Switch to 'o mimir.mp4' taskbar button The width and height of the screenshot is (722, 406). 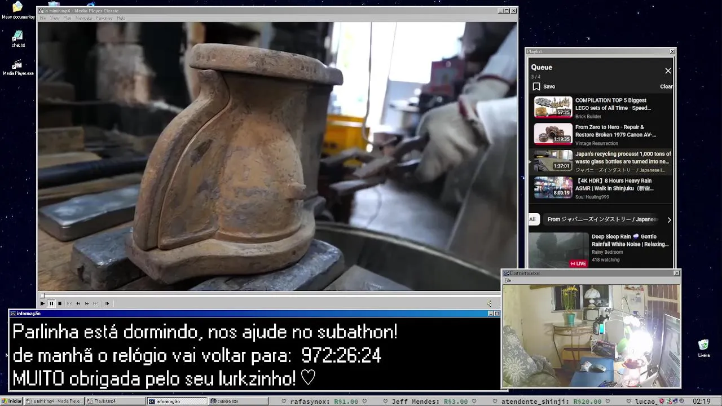55,401
